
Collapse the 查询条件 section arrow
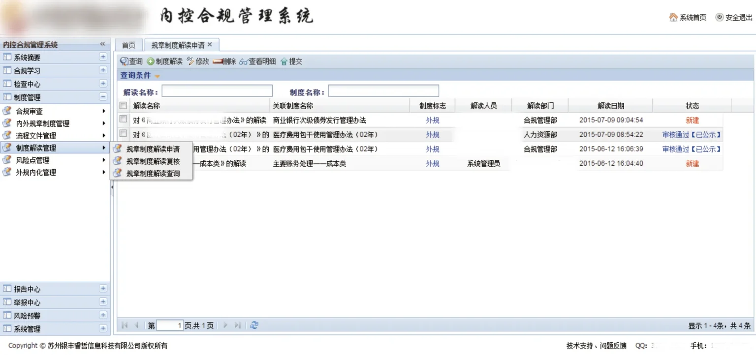[157, 76]
